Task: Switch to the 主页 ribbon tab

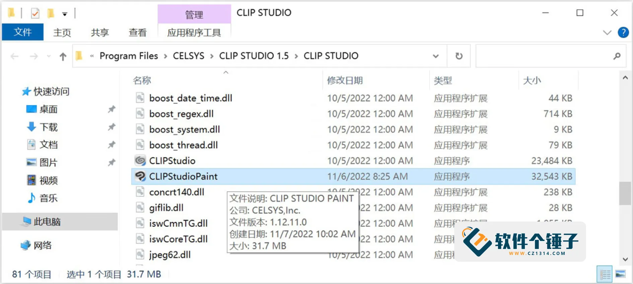Action: (x=62, y=32)
